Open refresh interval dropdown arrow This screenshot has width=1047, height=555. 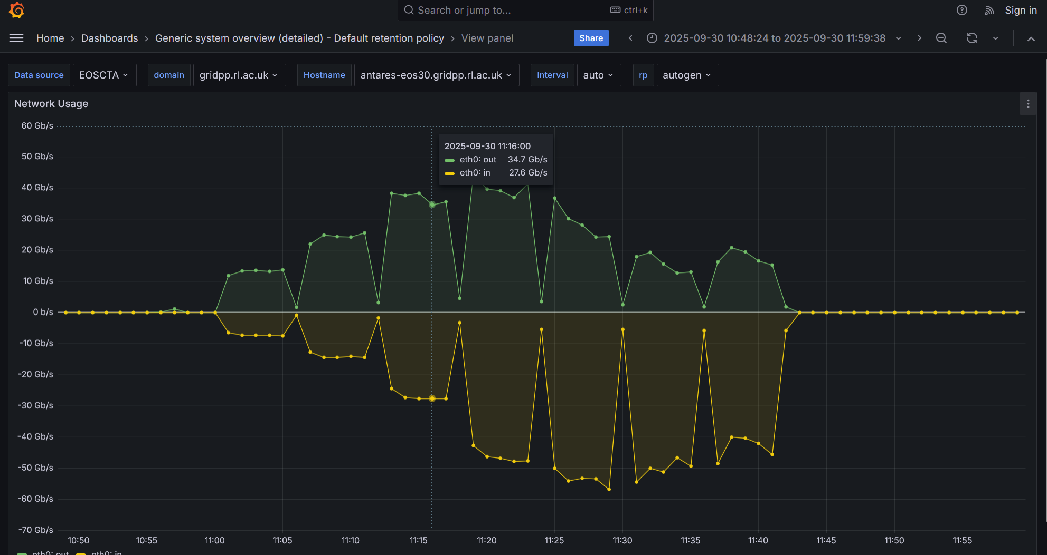pyautogui.click(x=995, y=38)
